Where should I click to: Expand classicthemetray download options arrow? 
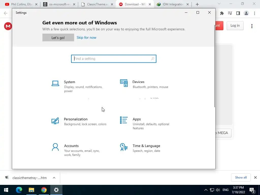tap(54, 178)
